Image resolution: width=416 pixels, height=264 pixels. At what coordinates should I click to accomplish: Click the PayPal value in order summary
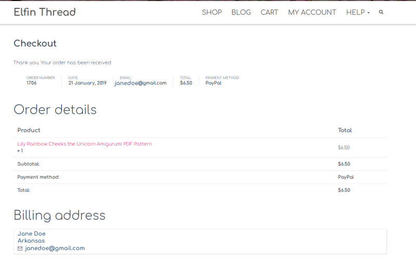coord(213,83)
